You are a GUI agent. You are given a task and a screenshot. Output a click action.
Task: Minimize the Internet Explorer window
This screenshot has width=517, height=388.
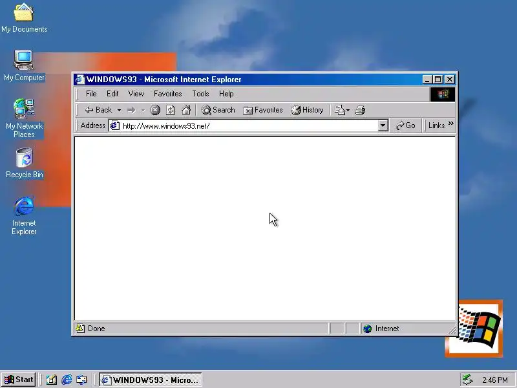pos(427,80)
